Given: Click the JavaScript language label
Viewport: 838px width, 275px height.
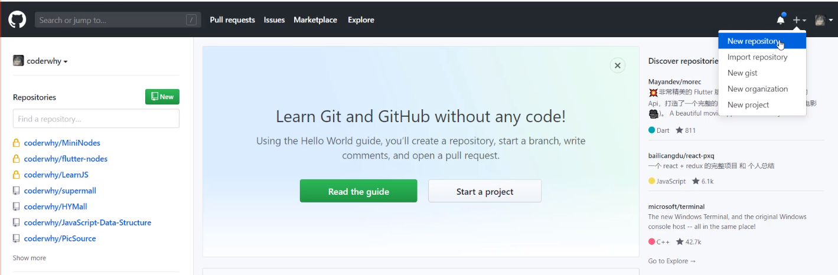Looking at the screenshot, I should pyautogui.click(x=667, y=181).
